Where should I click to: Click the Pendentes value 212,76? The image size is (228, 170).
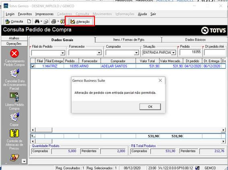[212, 151]
